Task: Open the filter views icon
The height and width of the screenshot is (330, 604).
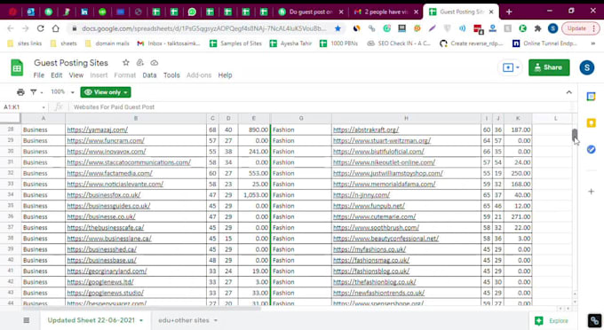Action: 34,92
